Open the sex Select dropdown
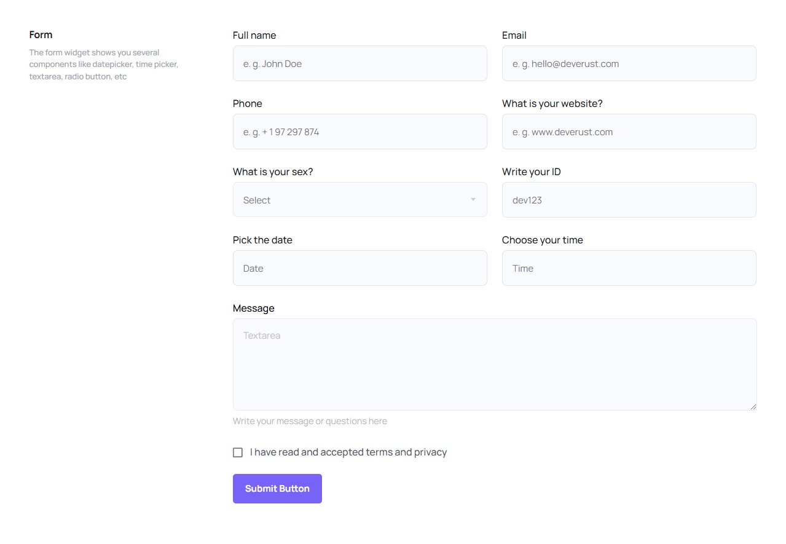The height and width of the screenshot is (544, 786). point(360,200)
